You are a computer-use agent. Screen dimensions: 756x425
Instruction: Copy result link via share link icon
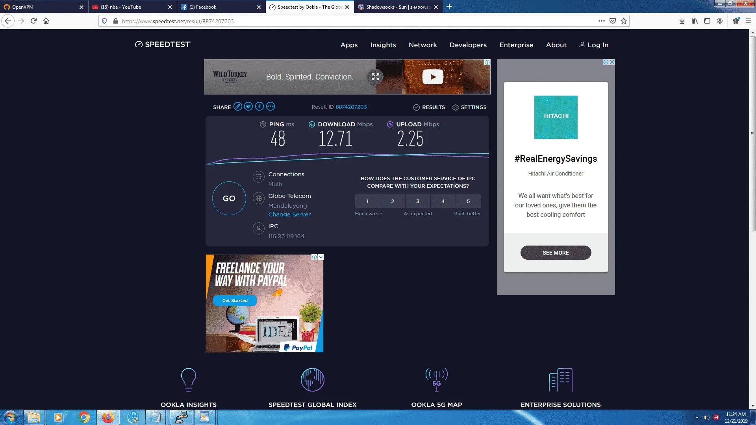point(238,107)
